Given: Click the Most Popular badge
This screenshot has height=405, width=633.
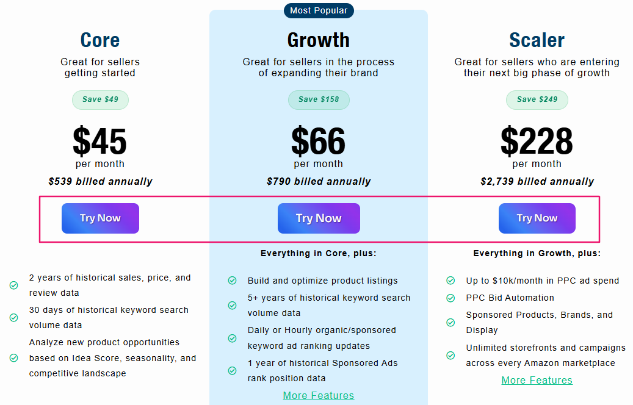Looking at the screenshot, I should tap(319, 10).
